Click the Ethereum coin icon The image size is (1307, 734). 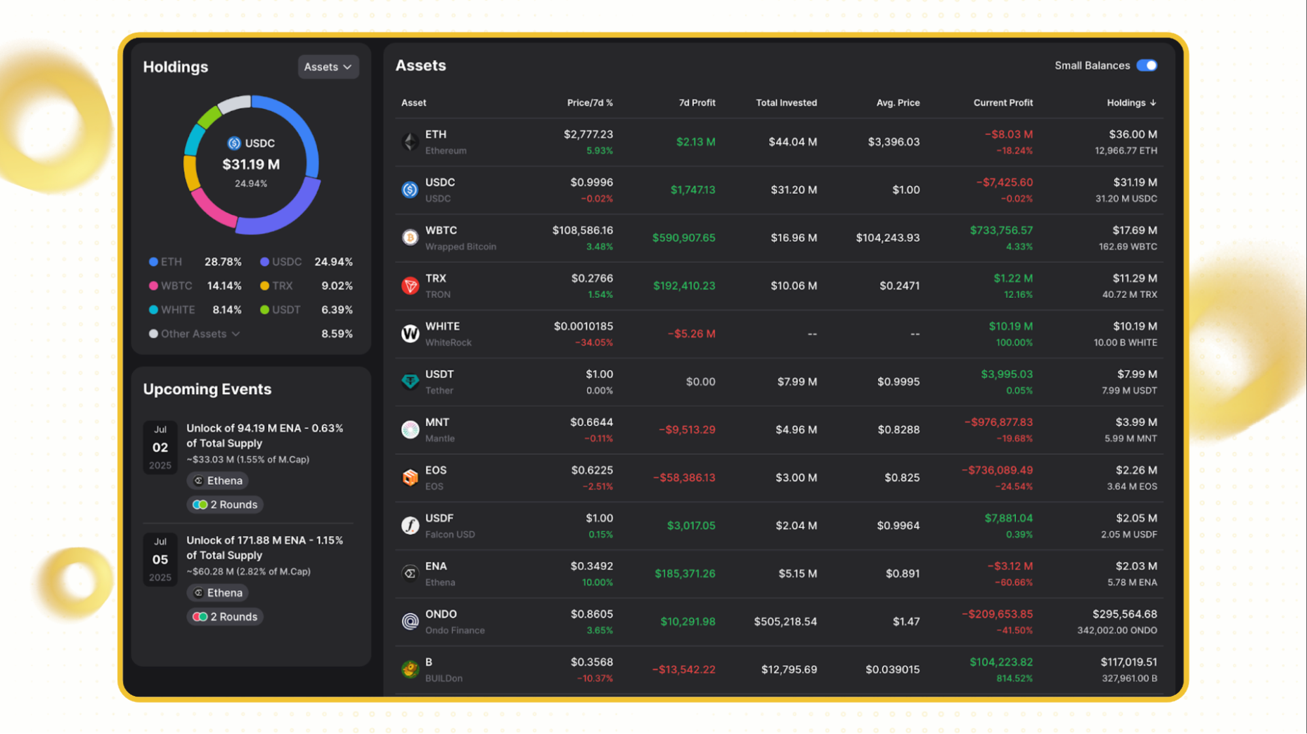point(410,142)
